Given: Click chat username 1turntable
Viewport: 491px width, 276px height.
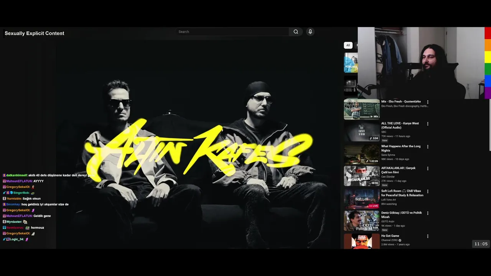Looking at the screenshot, I should point(14,199).
